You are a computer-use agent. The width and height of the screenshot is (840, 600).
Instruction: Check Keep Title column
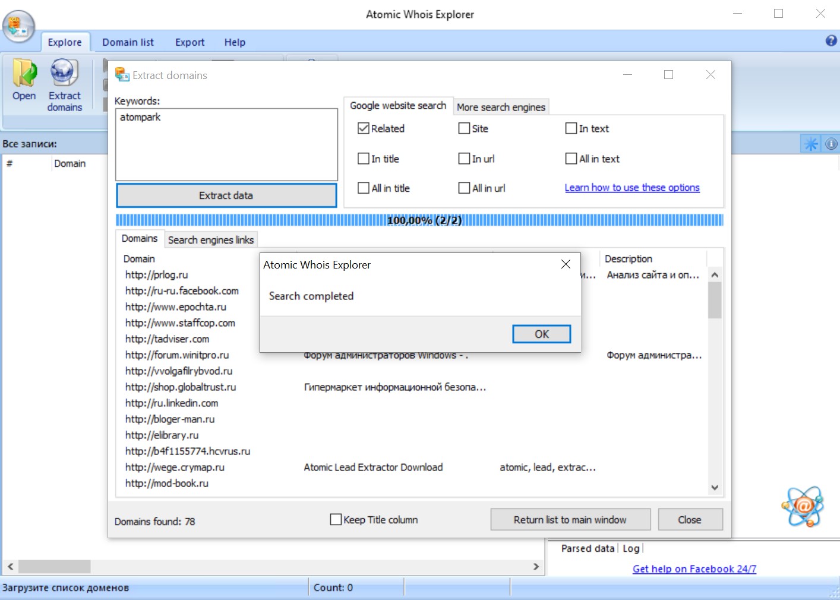coord(336,519)
